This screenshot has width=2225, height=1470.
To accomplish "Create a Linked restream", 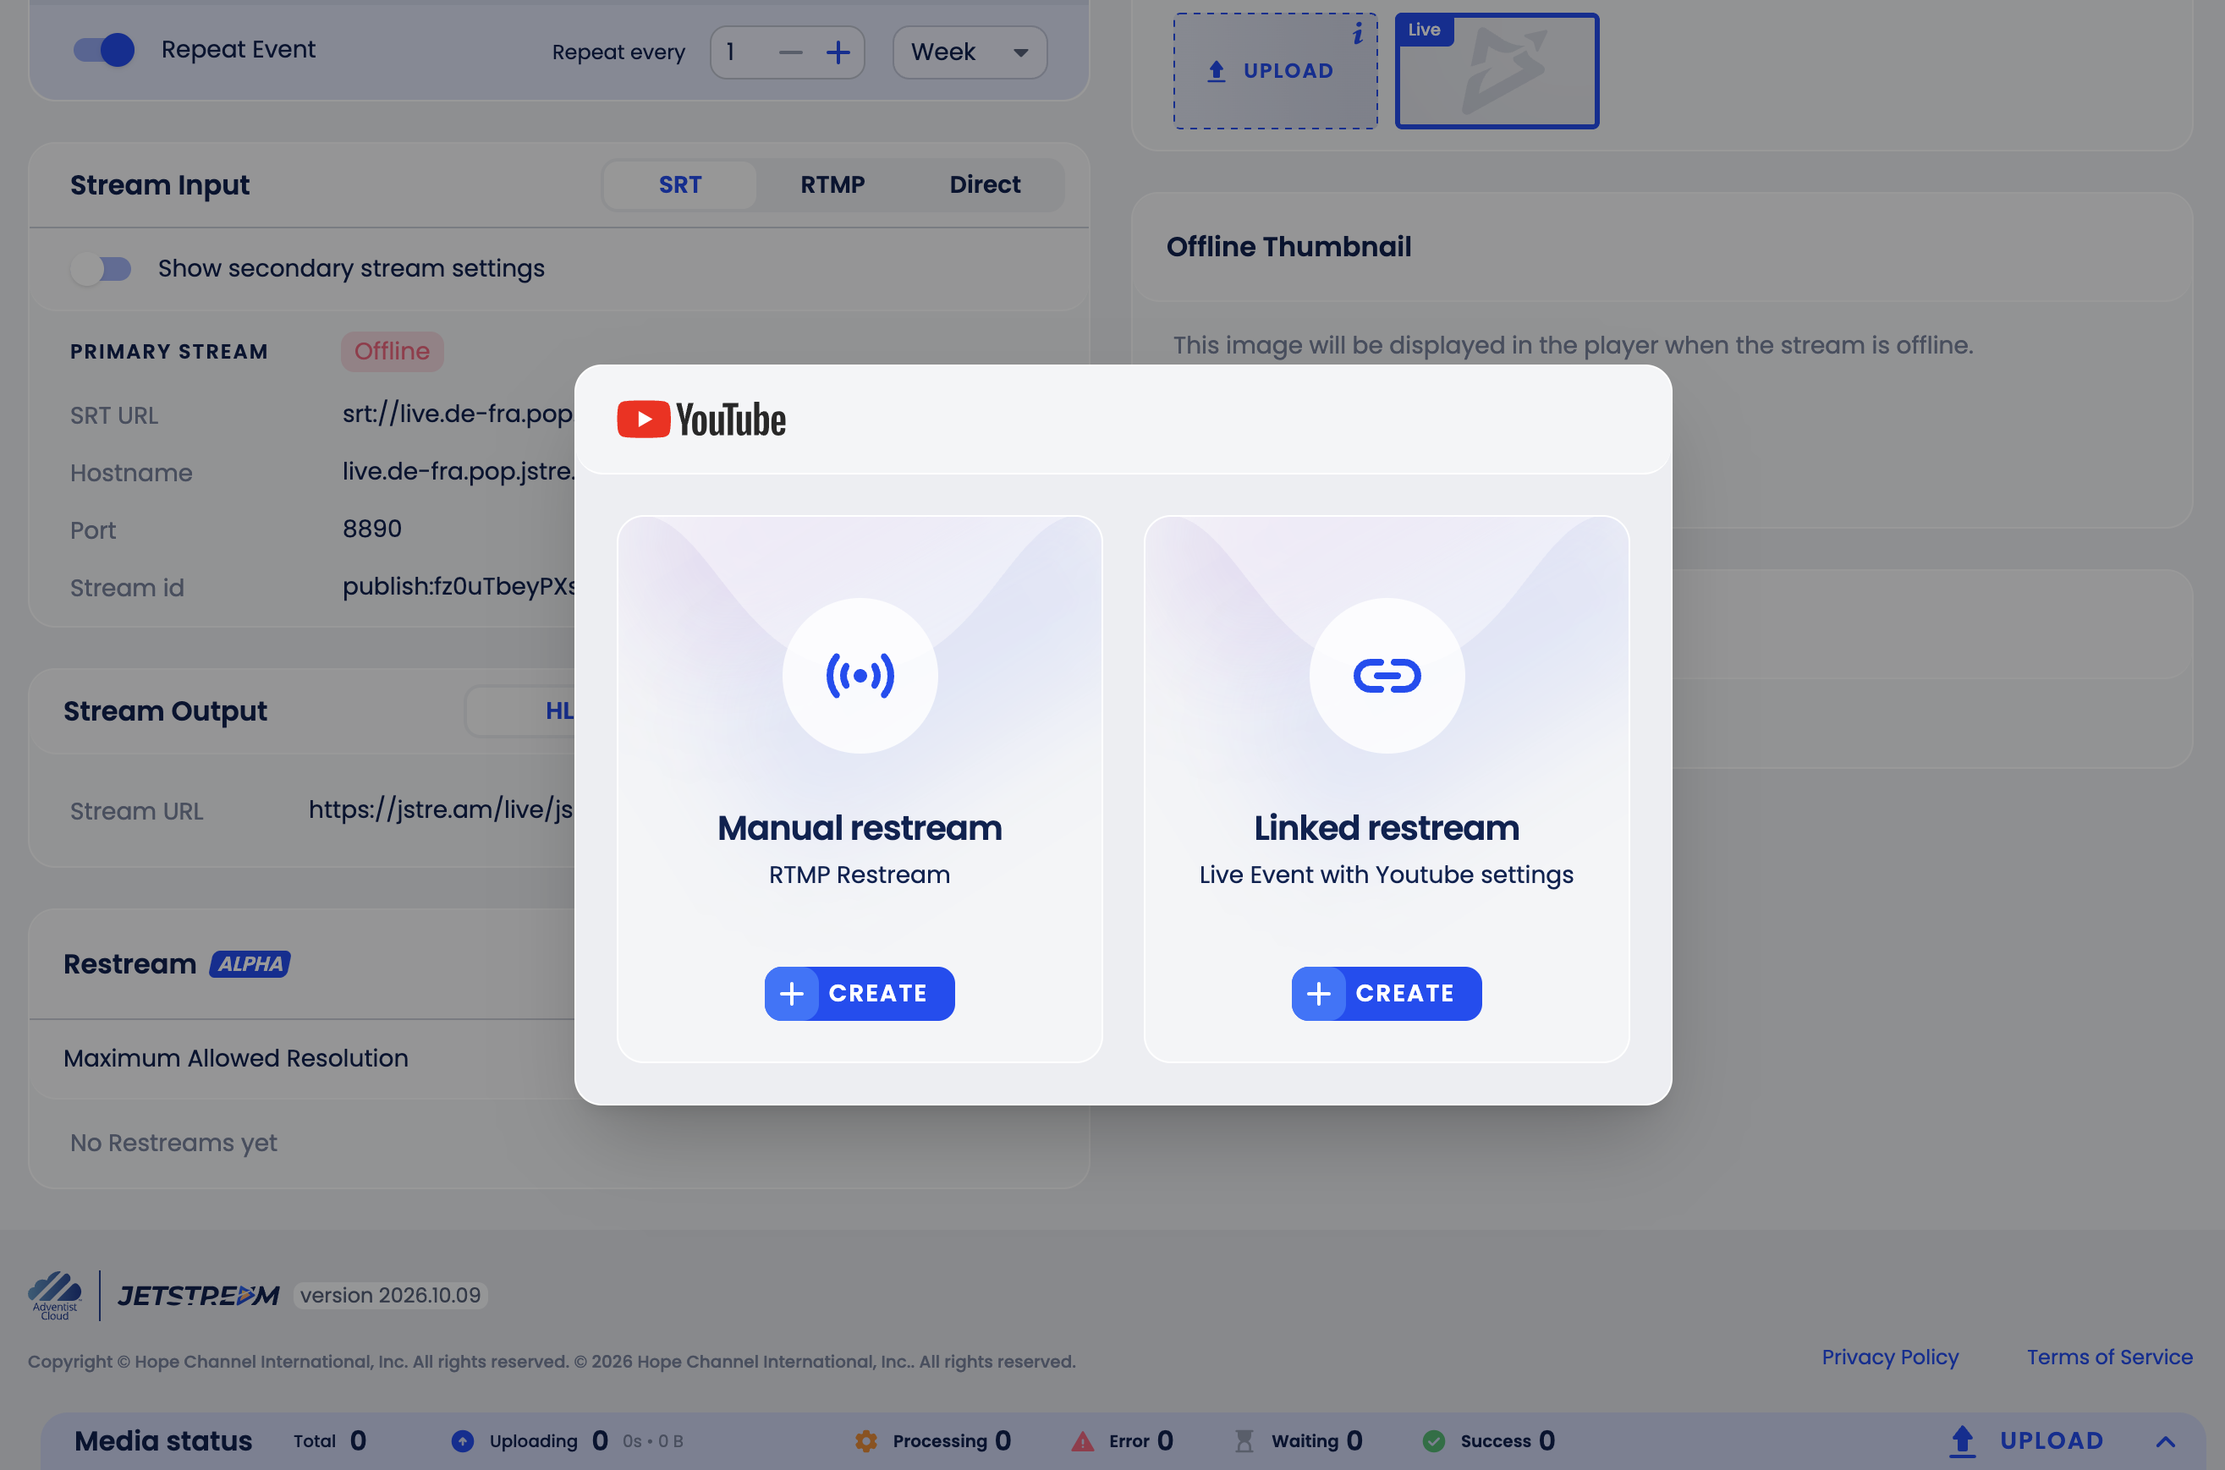I will point(1387,993).
